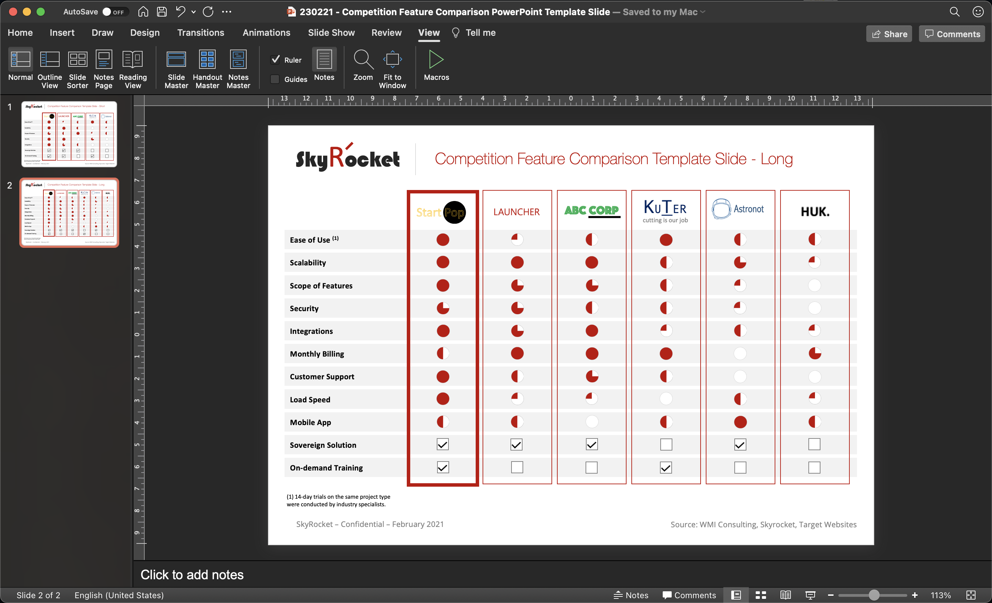This screenshot has width=992, height=603.
Task: Toggle Comments in the status bar
Action: pyautogui.click(x=689, y=595)
